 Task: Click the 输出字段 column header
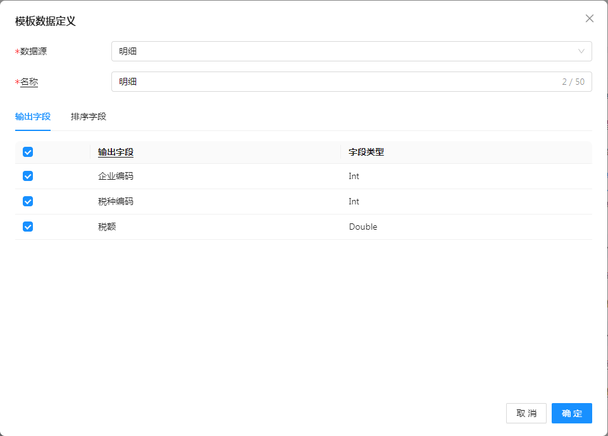coord(116,152)
